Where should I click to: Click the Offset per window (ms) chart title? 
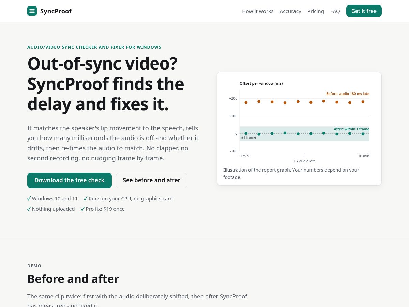click(x=261, y=83)
